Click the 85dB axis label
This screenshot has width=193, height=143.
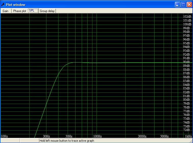(x=186, y=81)
